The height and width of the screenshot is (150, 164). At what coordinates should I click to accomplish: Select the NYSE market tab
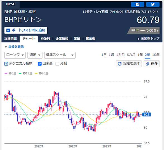click(11, 4)
